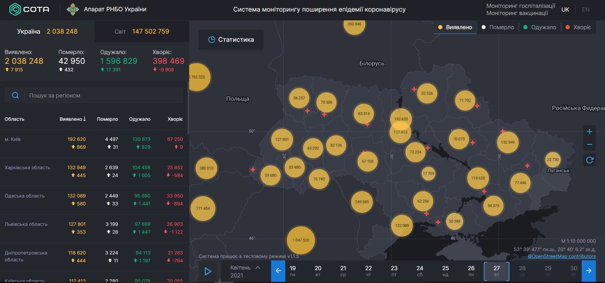Open Моніторинг вакцинації
The height and width of the screenshot is (283, 605).
(517, 13)
